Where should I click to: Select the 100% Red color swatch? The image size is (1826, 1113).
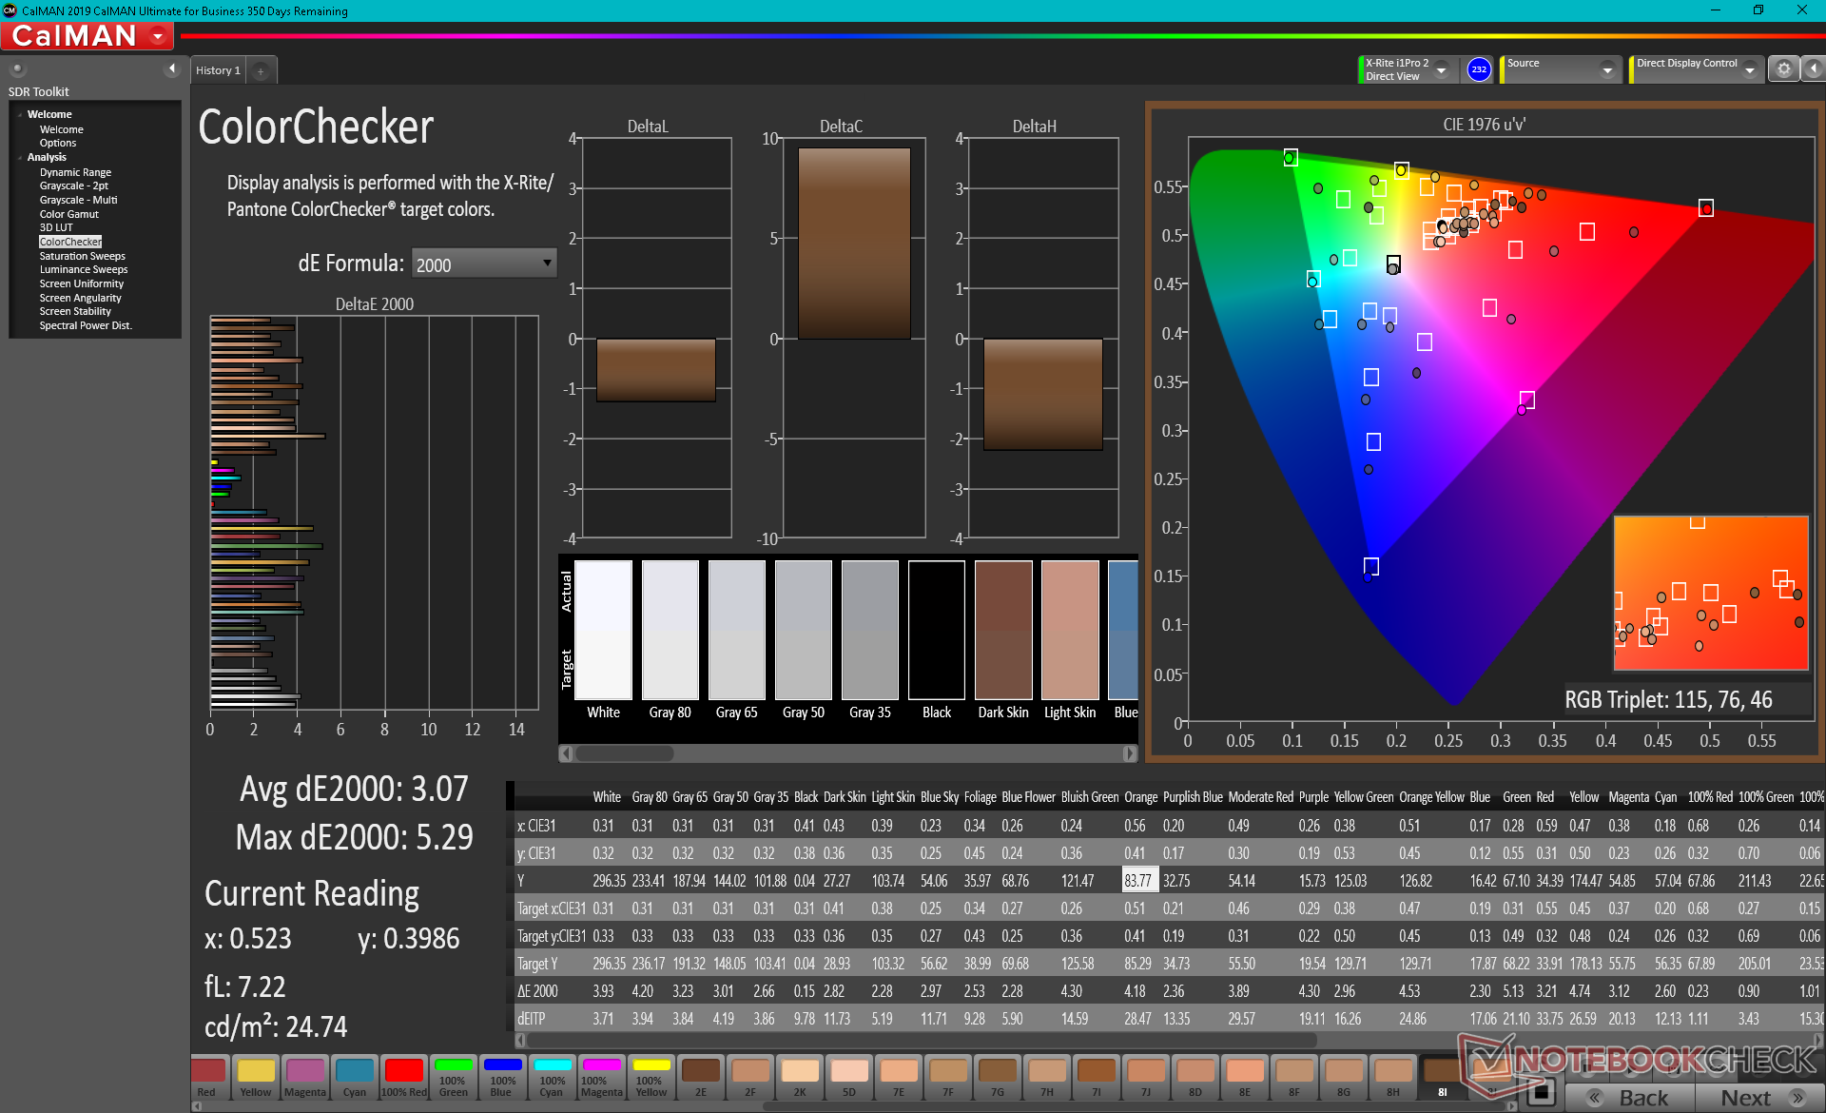404,1076
